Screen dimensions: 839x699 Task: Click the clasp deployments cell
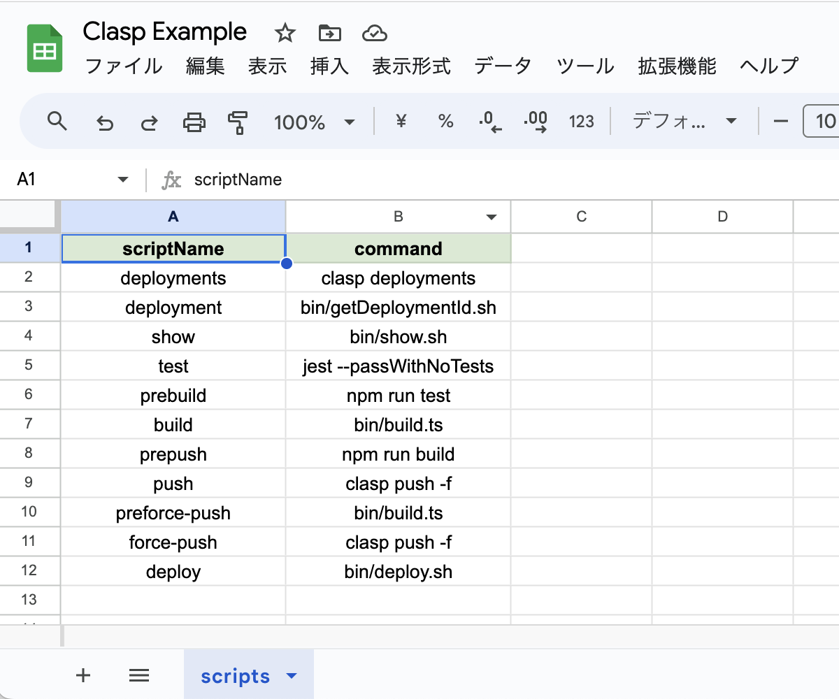point(399,278)
